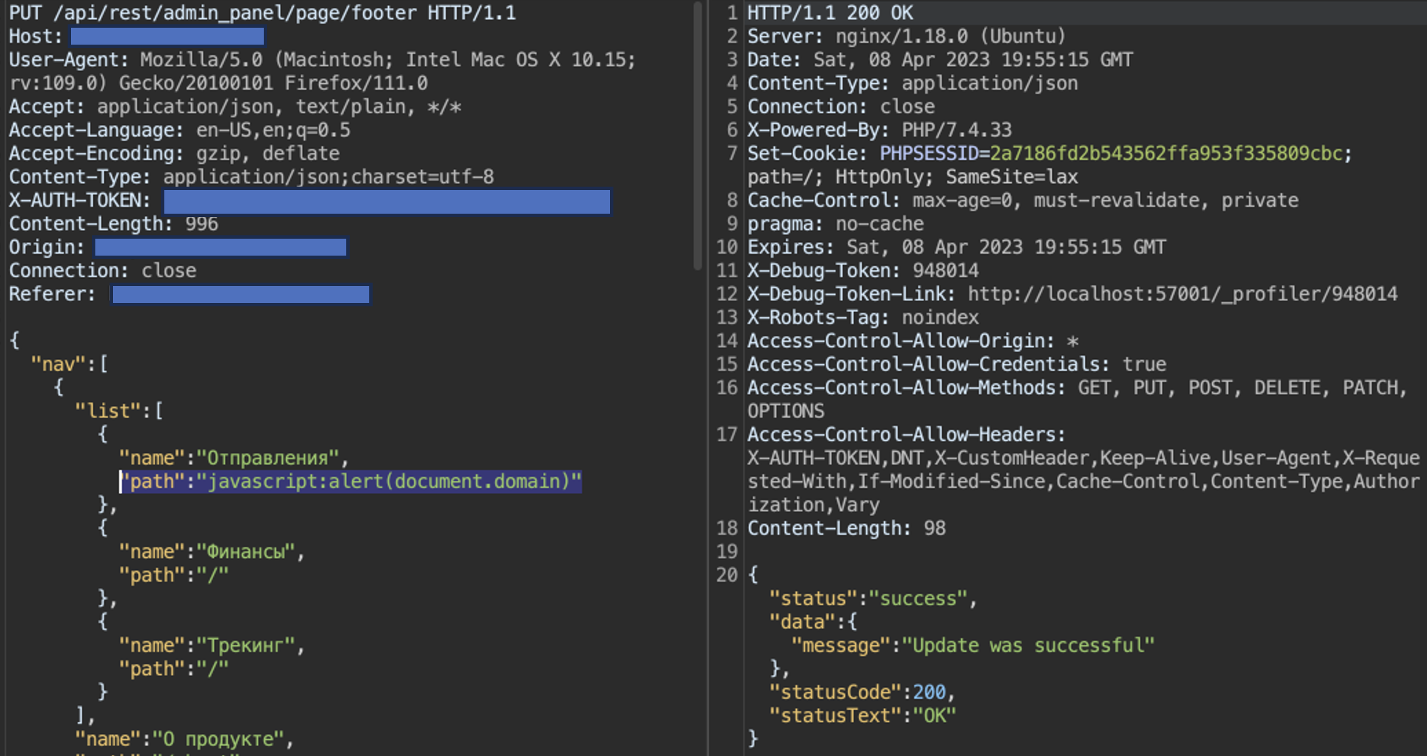Click the redacted Origin header value
Image resolution: width=1427 pixels, height=756 pixels.
(220, 247)
